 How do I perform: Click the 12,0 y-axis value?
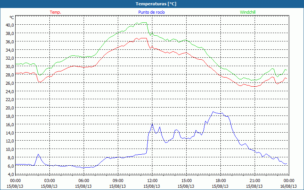(10, 141)
